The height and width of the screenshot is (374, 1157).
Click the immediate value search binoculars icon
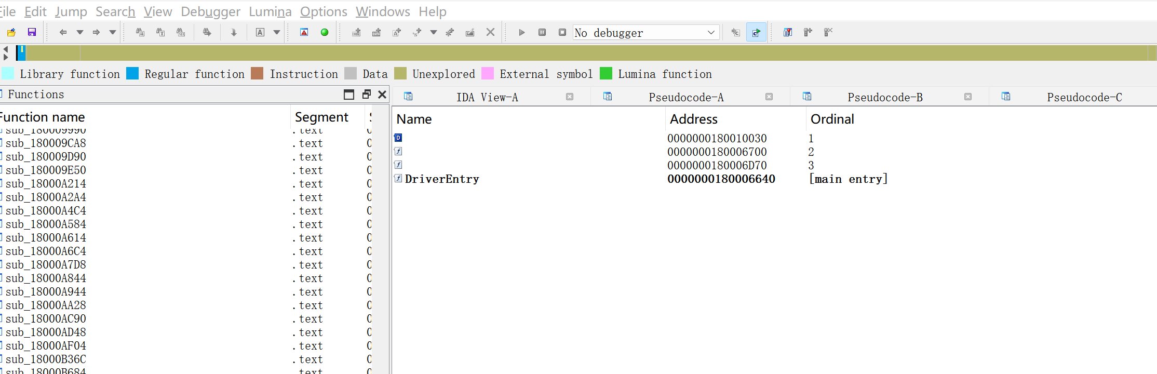click(140, 32)
